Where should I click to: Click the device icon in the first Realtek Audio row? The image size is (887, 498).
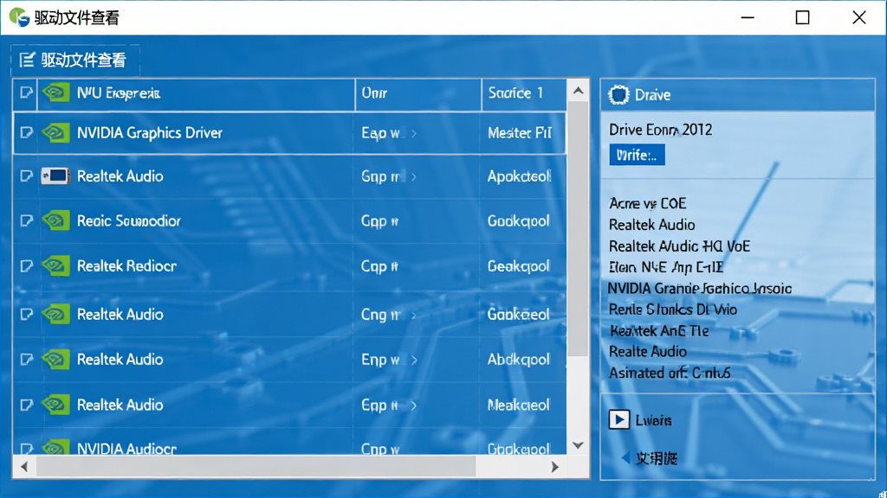coord(55,176)
